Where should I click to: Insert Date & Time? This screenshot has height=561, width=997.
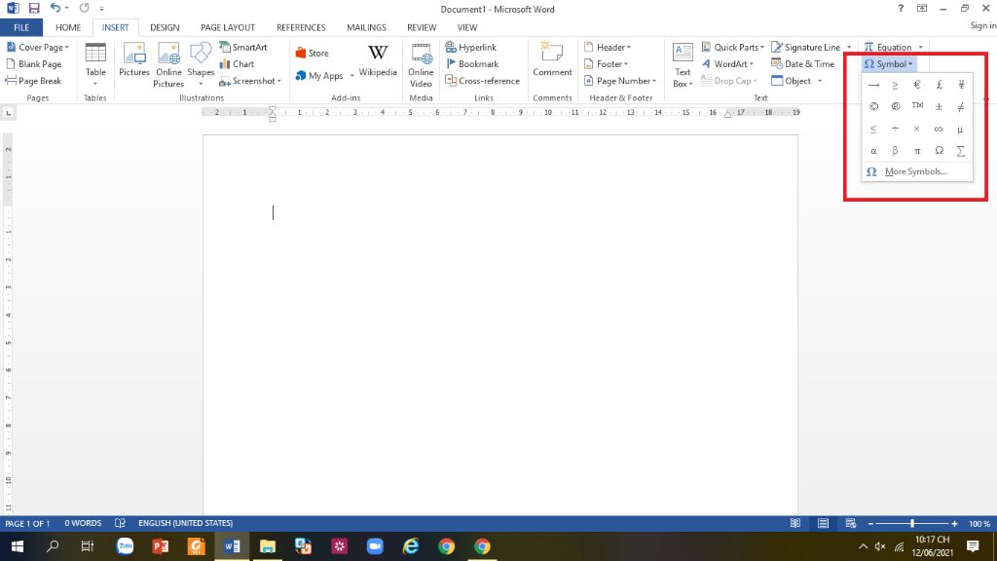click(x=802, y=63)
